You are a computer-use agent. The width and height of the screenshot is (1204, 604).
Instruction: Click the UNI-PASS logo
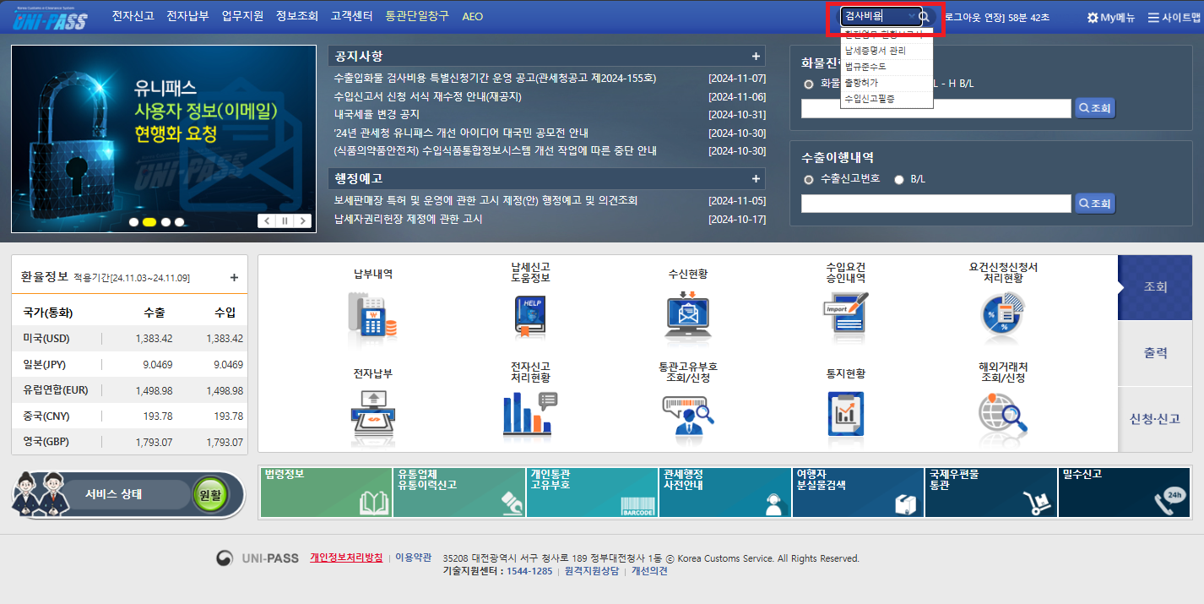tap(51, 18)
